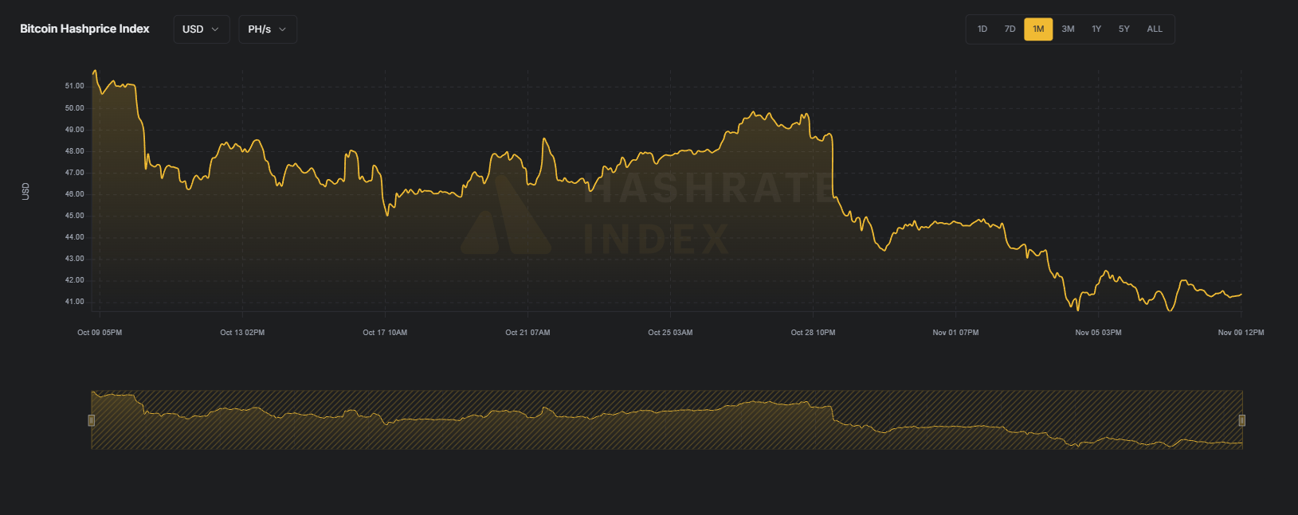Click the Oct 09 05PM peak on chart
Screen dimensions: 1298x515
[x=95, y=72]
